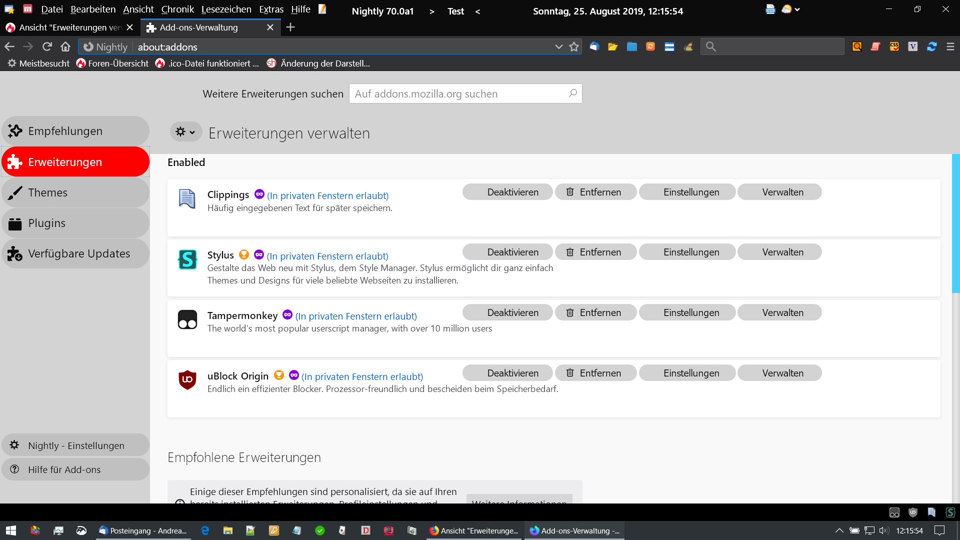This screenshot has height=540, width=960.
Task: Expand the URL bar history dropdown
Action: coord(558,46)
